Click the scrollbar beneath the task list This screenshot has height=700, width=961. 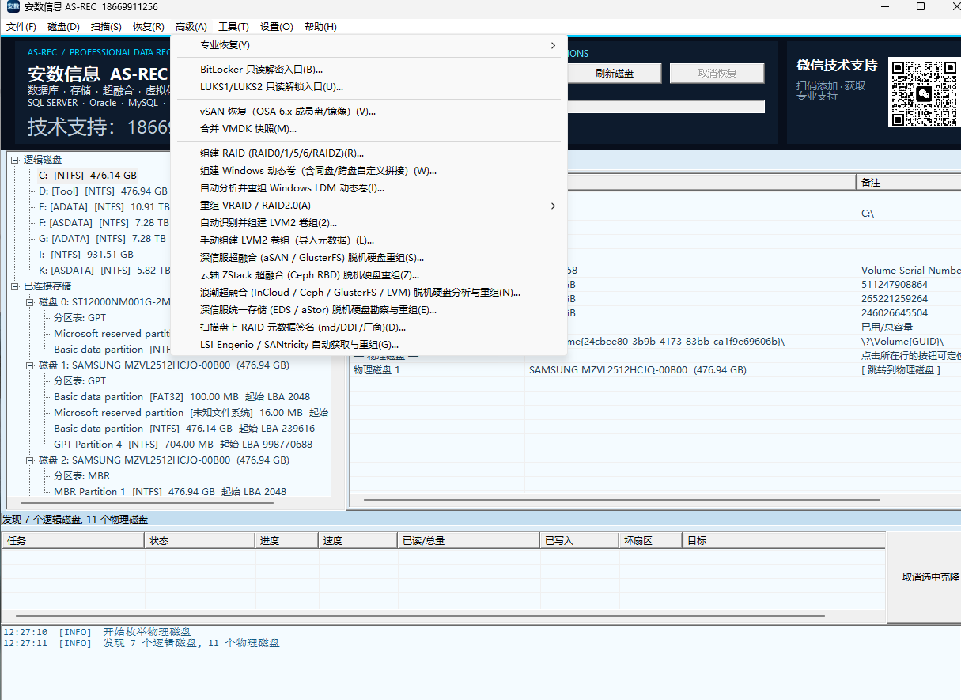(x=419, y=616)
